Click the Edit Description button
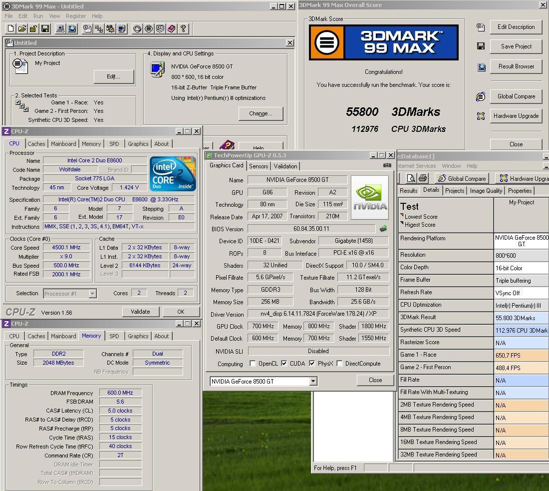 tap(516, 27)
